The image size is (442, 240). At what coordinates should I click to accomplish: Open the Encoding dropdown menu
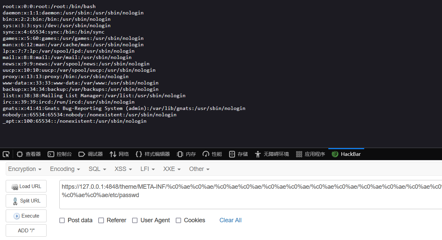[x=64, y=169]
